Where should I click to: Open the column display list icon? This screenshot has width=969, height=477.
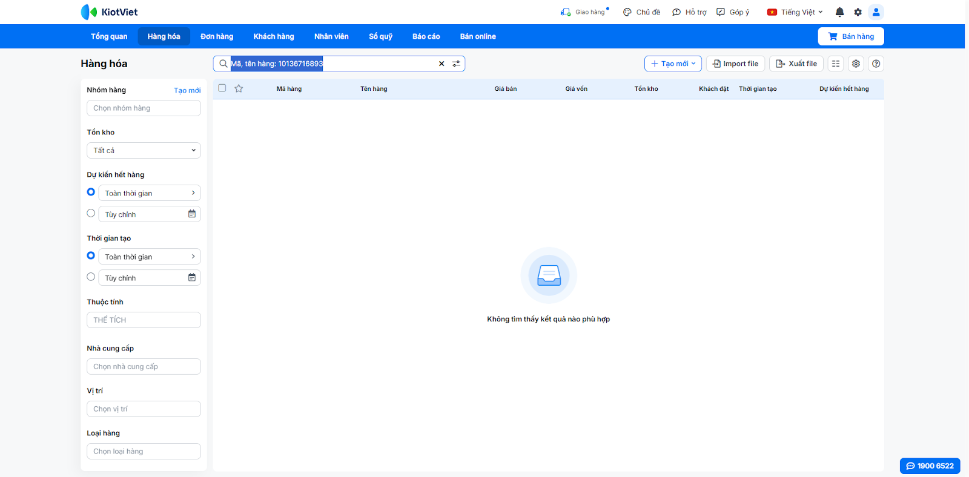click(836, 64)
